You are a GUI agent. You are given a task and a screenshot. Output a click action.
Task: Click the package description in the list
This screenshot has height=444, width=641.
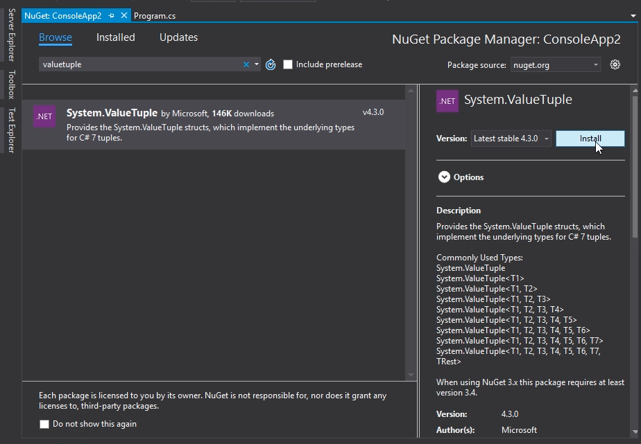pyautogui.click(x=210, y=132)
